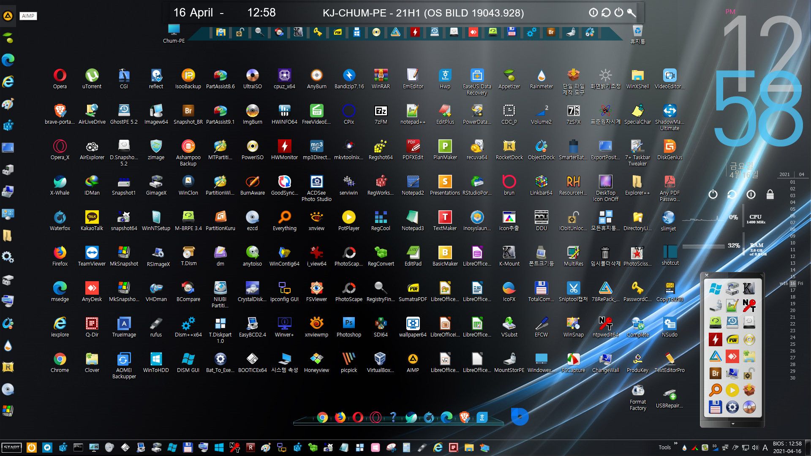Click the wrench icon in top bar
The height and width of the screenshot is (456, 811).
point(631,12)
